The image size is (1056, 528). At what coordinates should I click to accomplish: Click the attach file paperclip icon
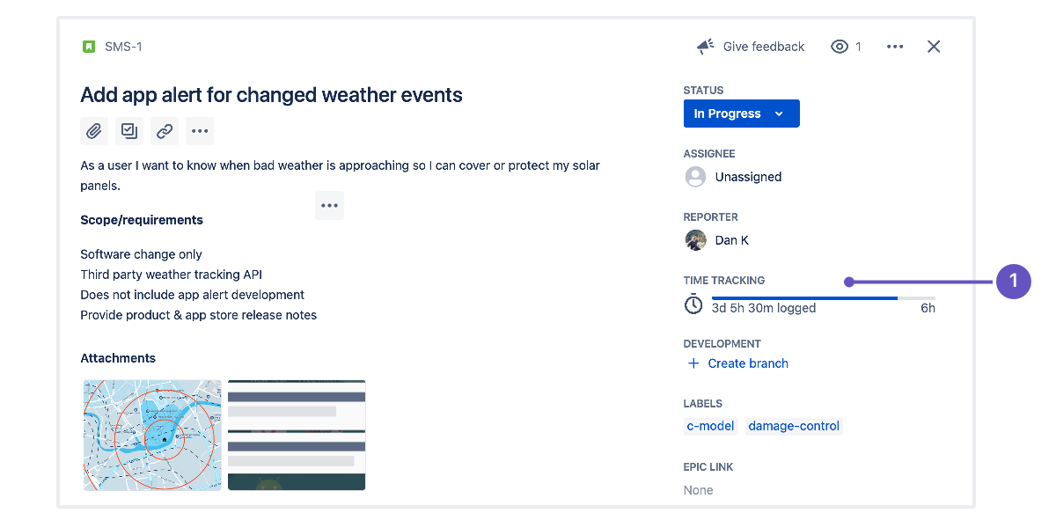(94, 131)
